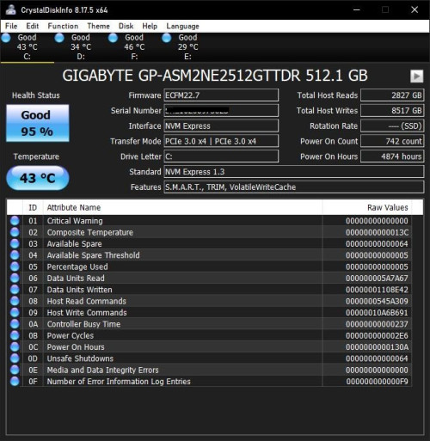The width and height of the screenshot is (430, 441).
Task: Open the Language menu
Action: click(182, 26)
